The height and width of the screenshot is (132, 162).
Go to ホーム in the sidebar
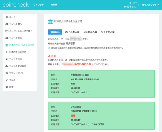point(12,17)
